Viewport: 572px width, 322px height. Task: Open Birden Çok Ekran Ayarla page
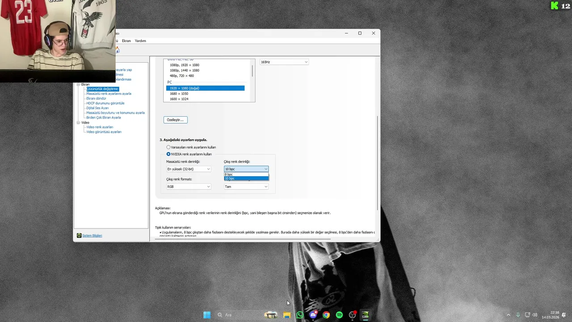pos(104,118)
